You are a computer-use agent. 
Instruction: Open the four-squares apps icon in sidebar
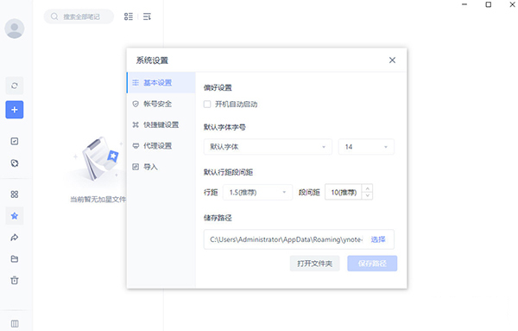14,194
